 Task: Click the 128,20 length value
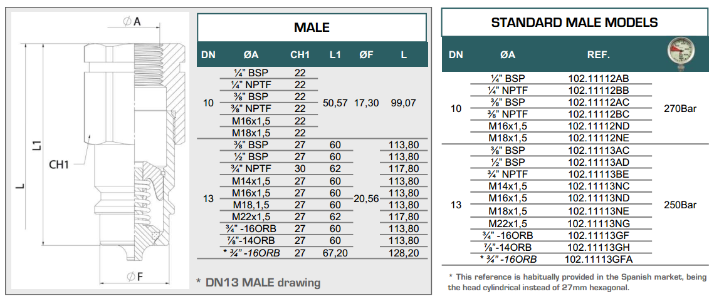404,253
